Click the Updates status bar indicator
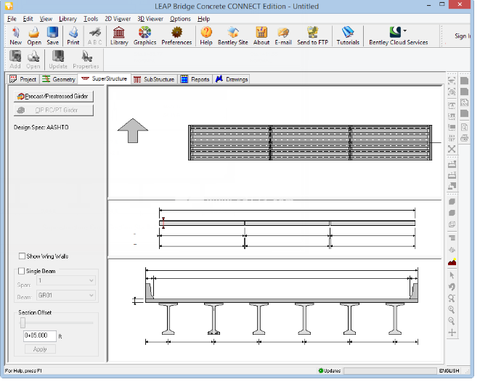 330,370
